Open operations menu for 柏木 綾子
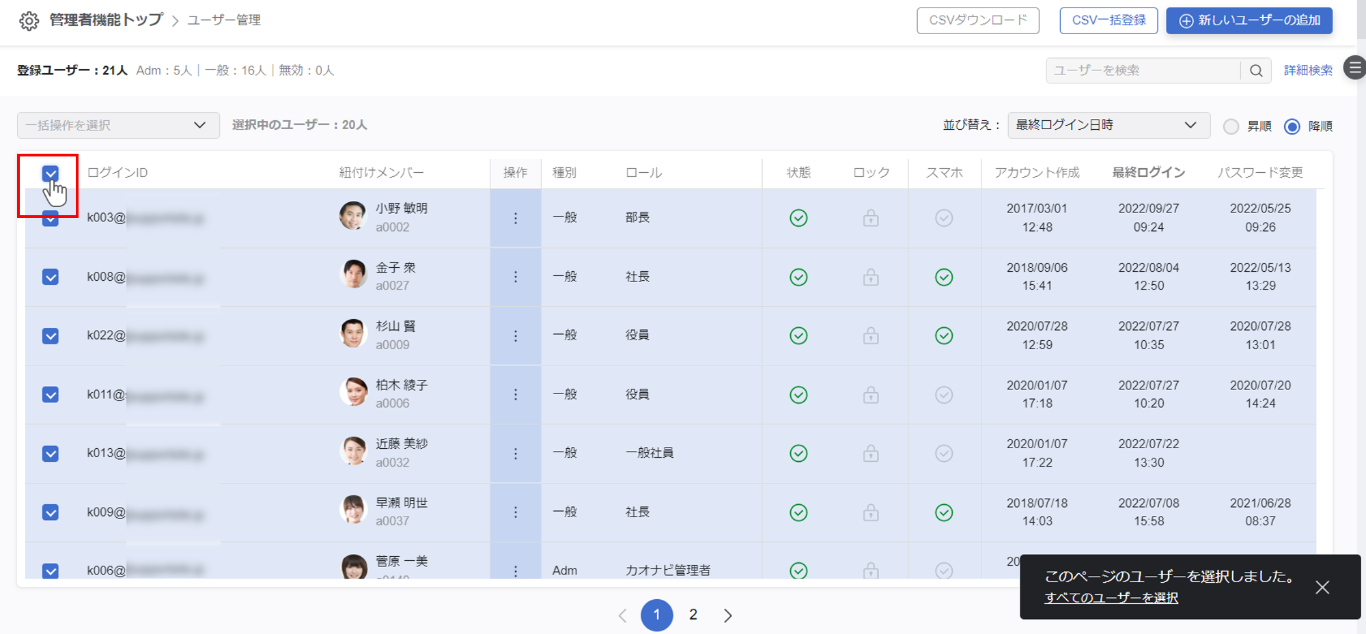Image resolution: width=1366 pixels, height=634 pixels. coord(516,394)
